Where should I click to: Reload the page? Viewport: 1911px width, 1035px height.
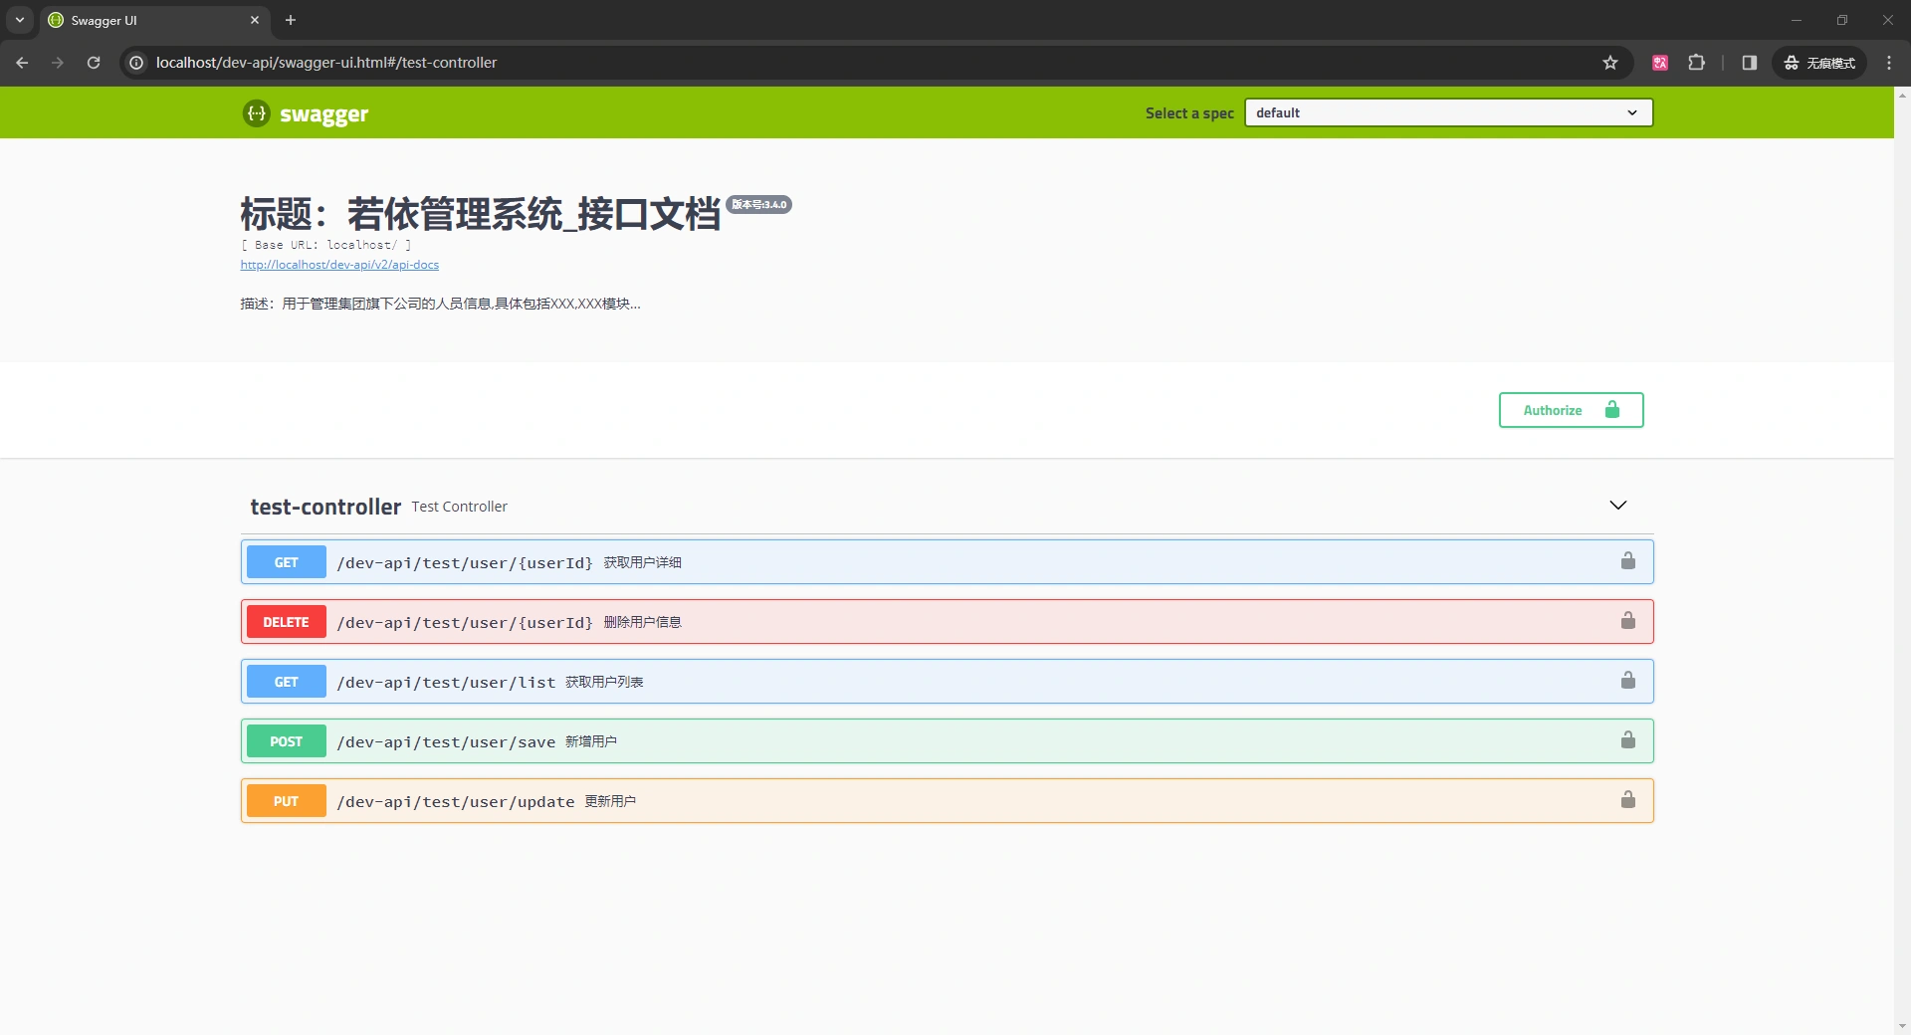tap(94, 63)
